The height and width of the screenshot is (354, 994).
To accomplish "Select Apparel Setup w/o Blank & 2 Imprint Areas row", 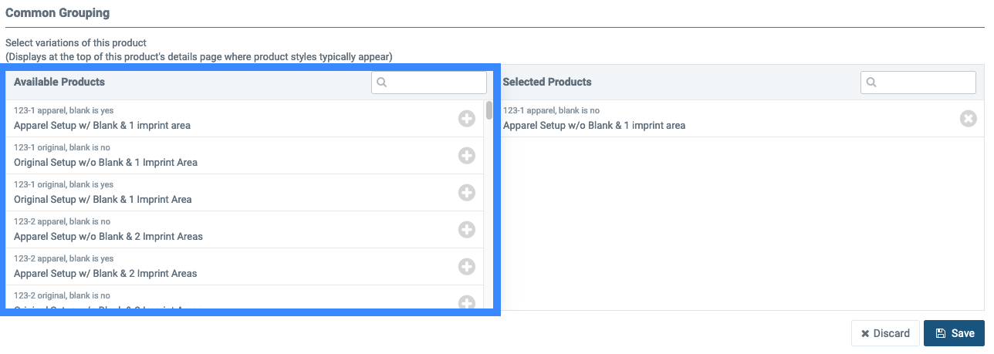I will [245, 230].
